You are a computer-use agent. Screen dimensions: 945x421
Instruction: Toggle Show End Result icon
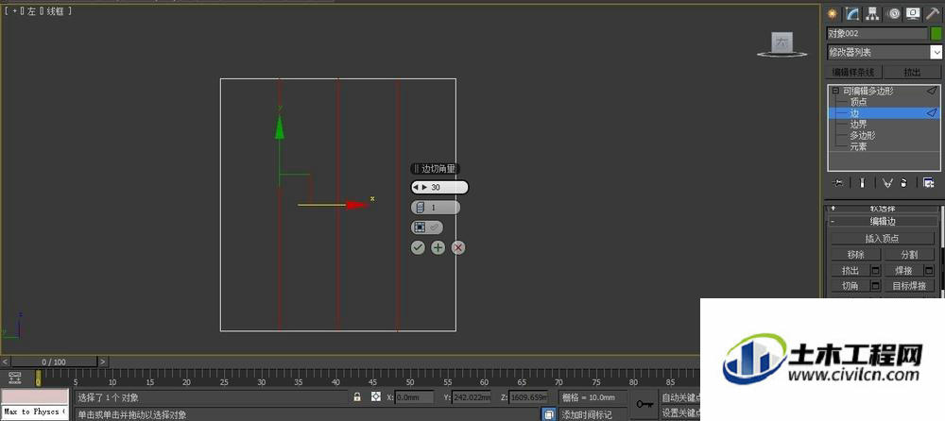[863, 182]
